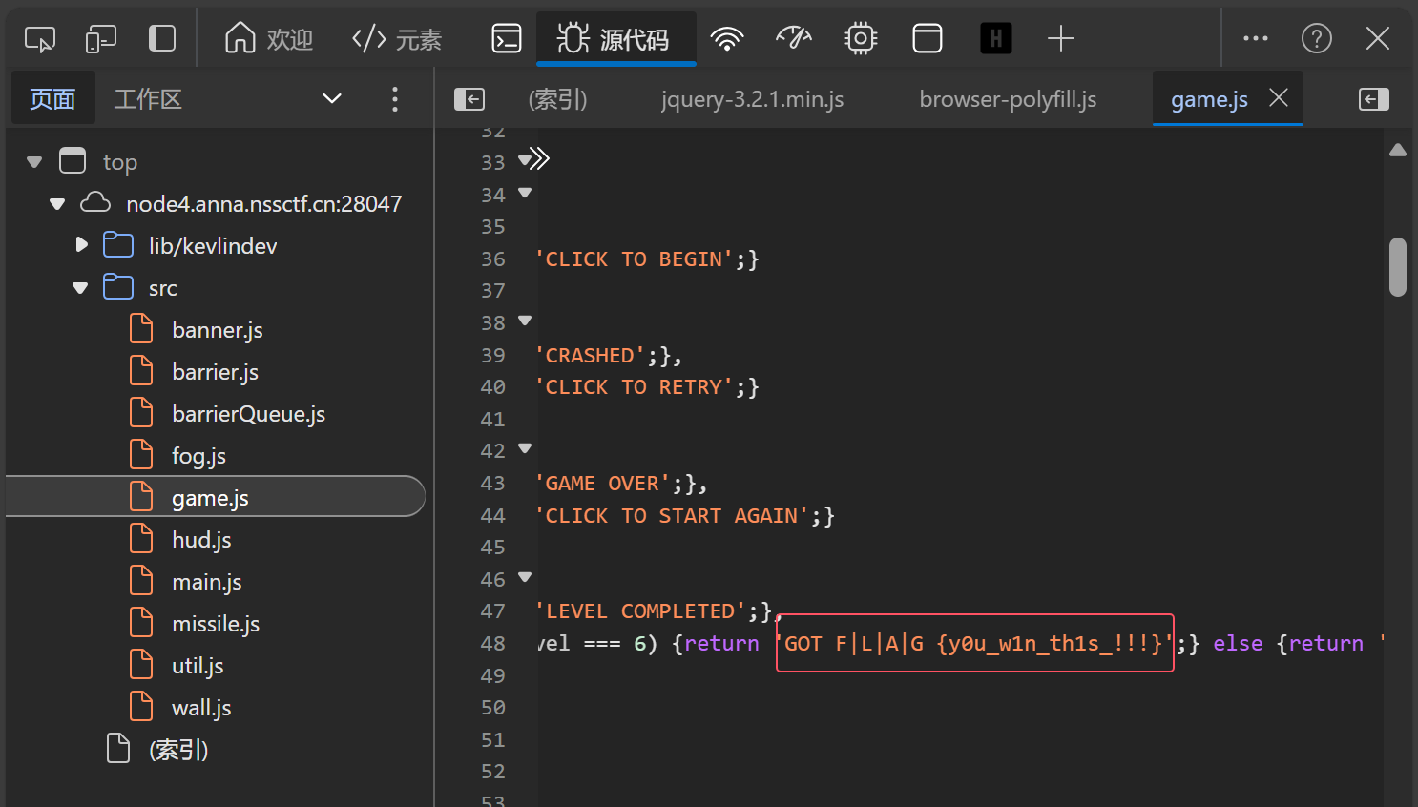
Task: Toggle code fold arrow at line 38
Action: [524, 321]
